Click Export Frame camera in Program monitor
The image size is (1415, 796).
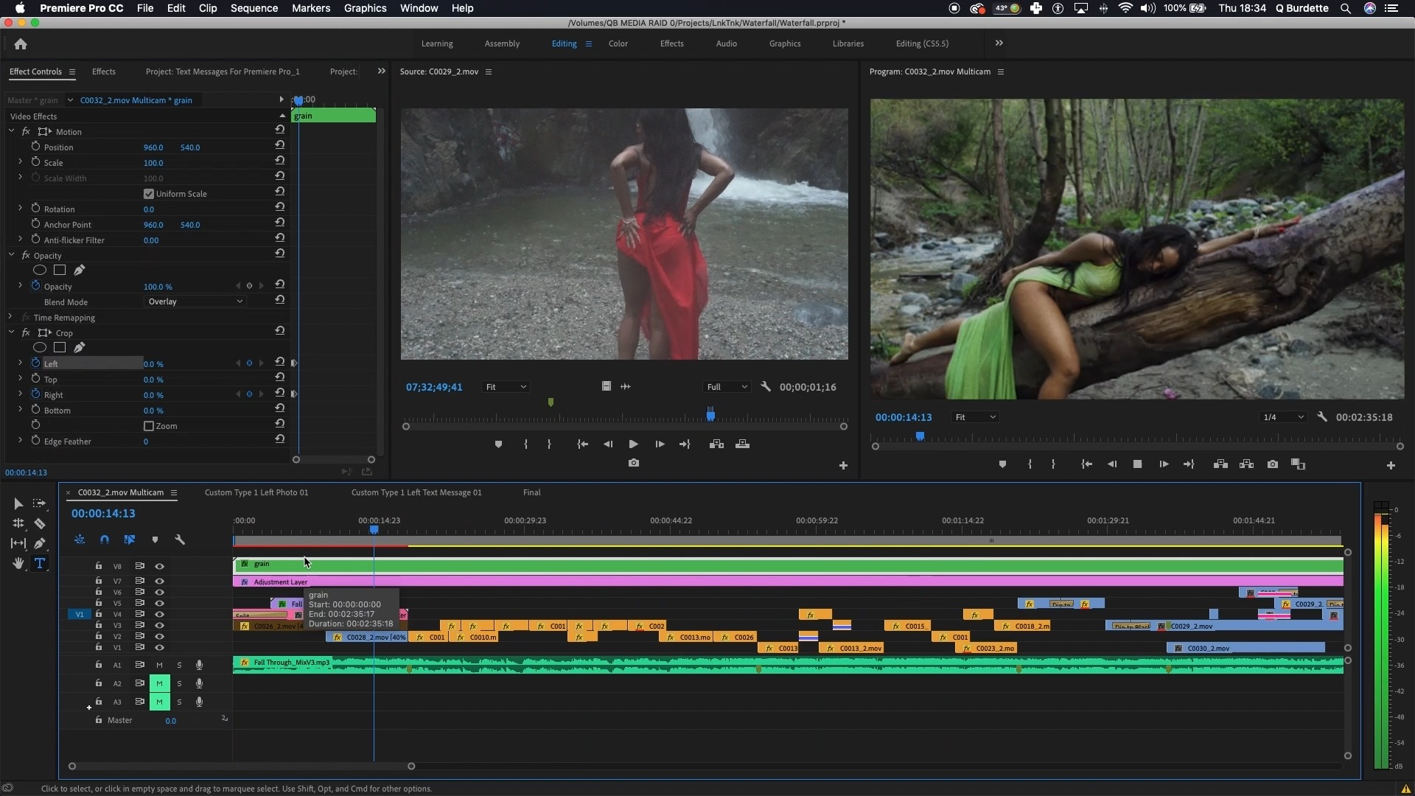(1273, 464)
